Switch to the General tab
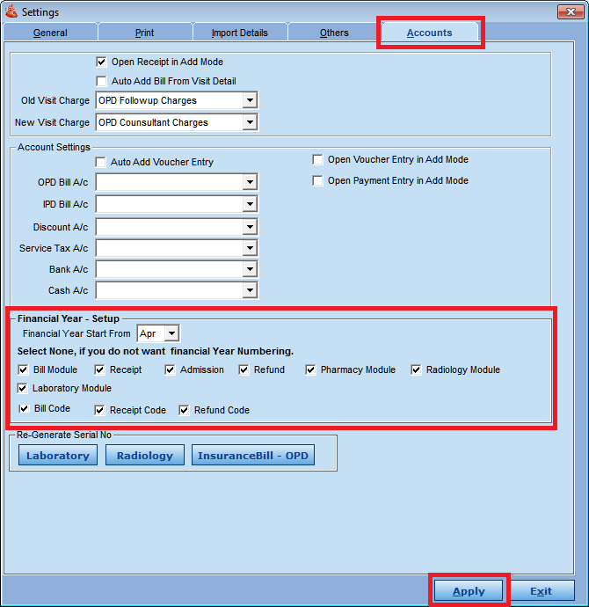This screenshot has width=589, height=607. (x=50, y=33)
